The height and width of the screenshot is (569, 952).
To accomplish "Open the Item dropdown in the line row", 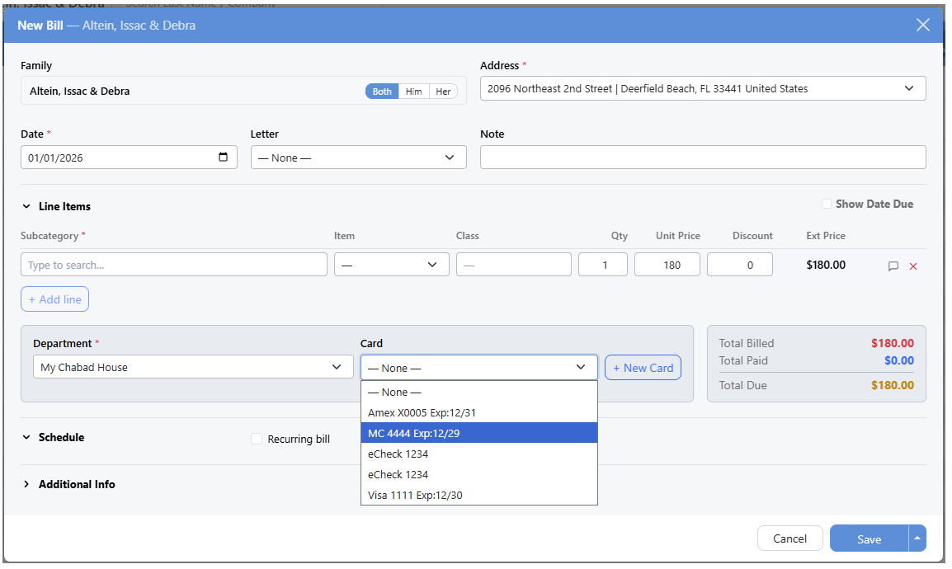I will pos(391,265).
